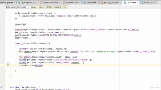Click the Kotlin file icon on the HomeAct.kt tab
Screen dimensions: 161x90
click(x=142, y=3)
